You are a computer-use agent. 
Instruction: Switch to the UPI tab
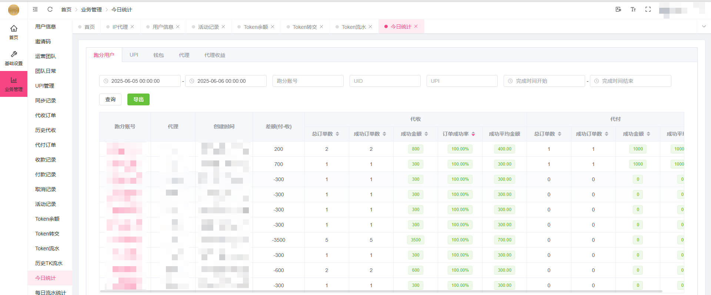pyautogui.click(x=134, y=55)
